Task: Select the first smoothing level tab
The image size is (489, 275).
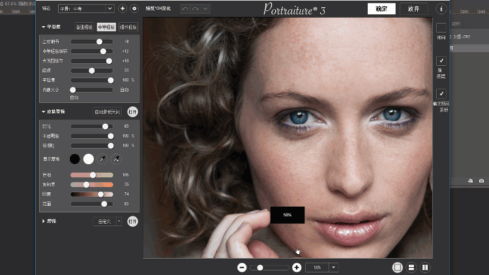Action: click(85, 27)
